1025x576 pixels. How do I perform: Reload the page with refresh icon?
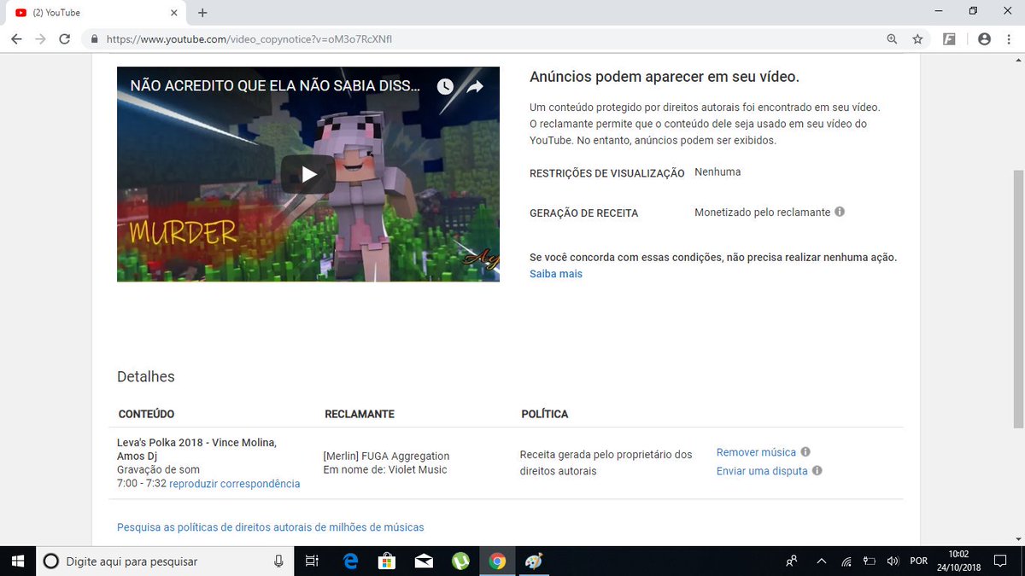(65, 39)
